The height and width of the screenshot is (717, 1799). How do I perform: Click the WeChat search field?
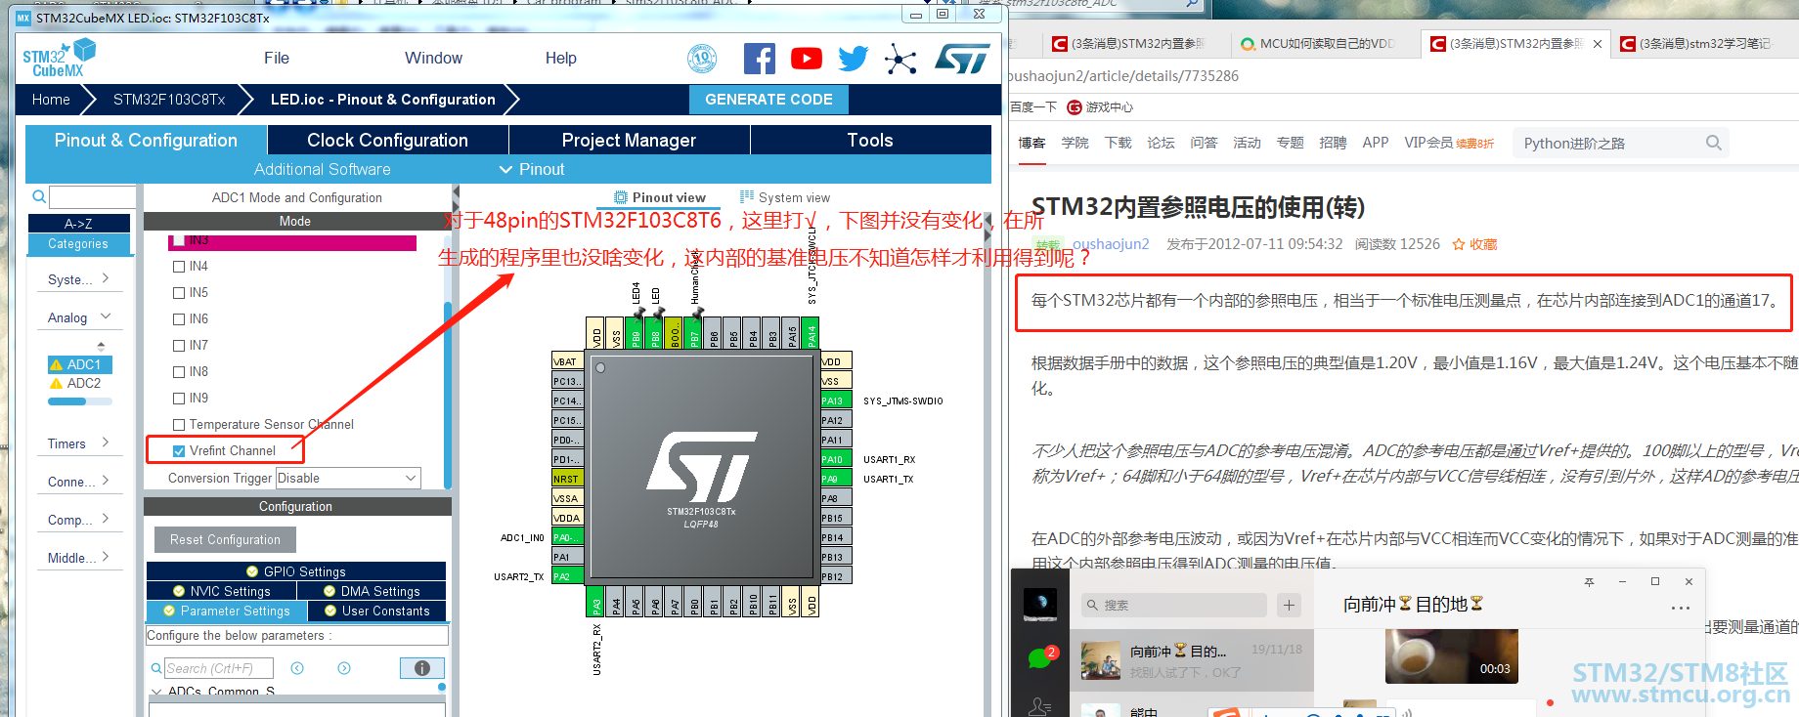[1174, 606]
